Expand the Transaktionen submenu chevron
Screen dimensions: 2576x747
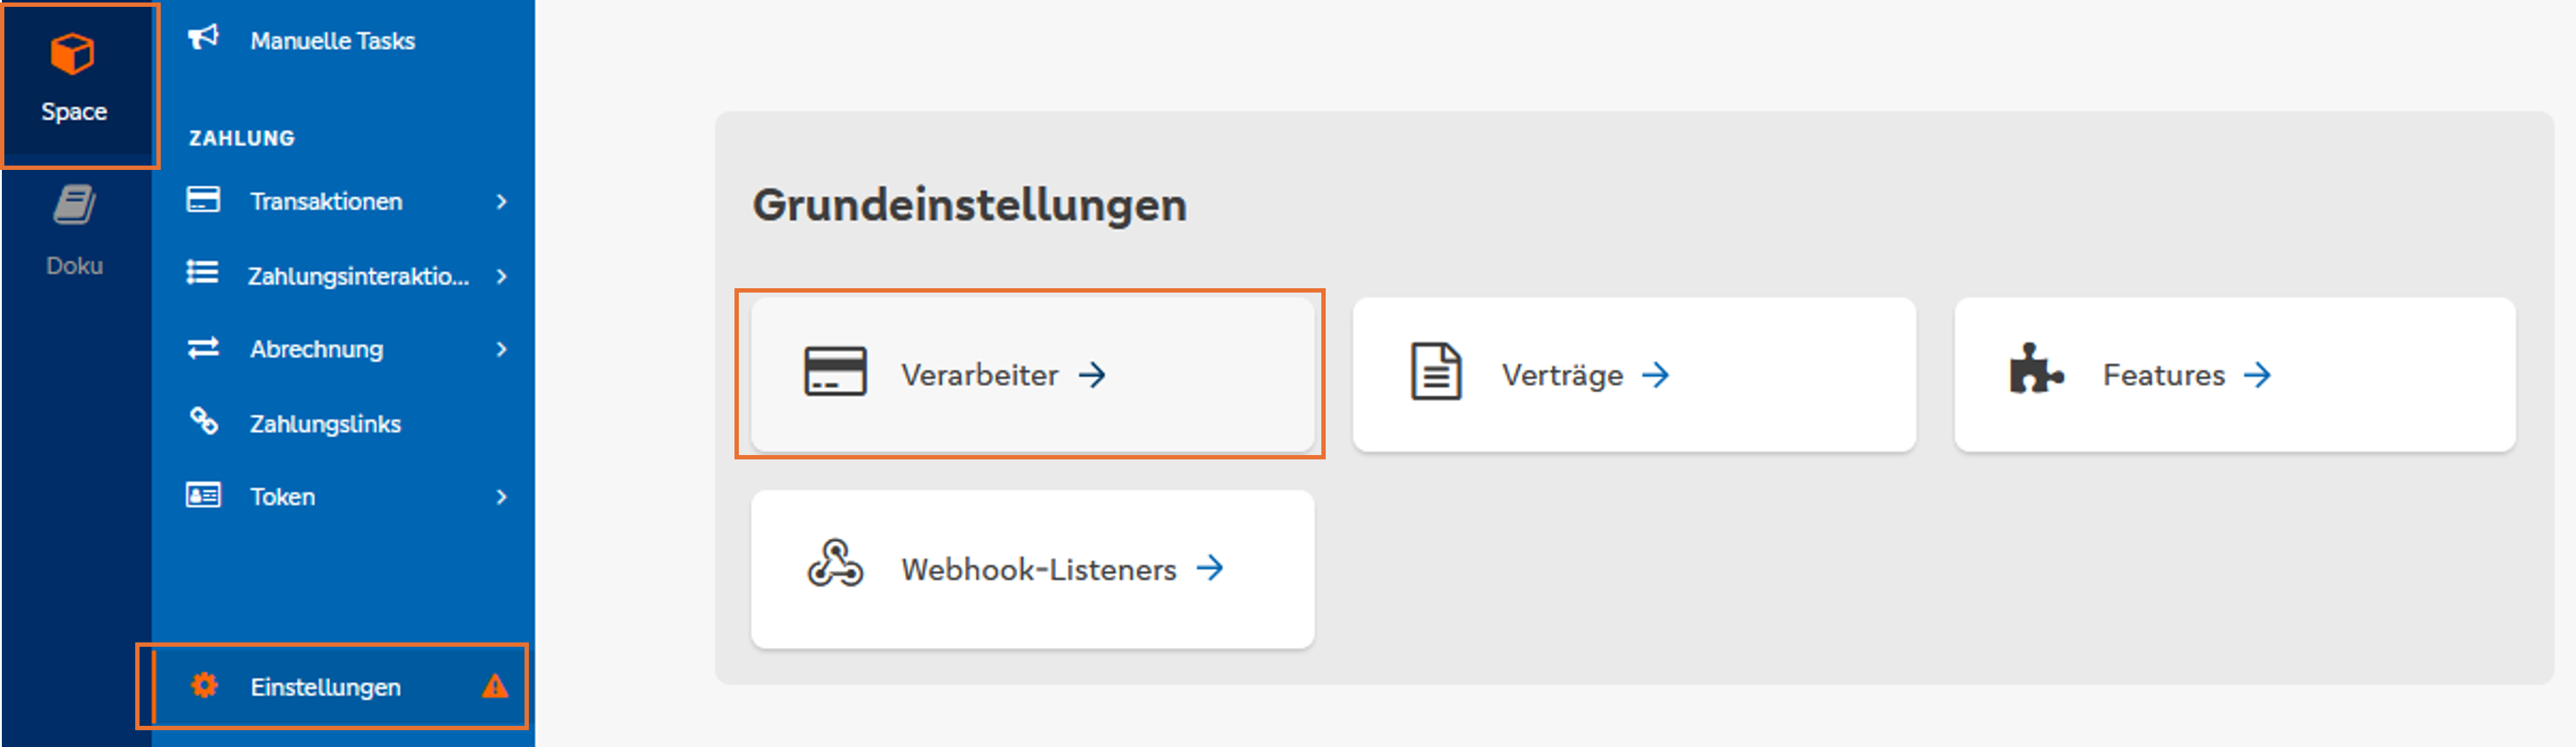[501, 202]
